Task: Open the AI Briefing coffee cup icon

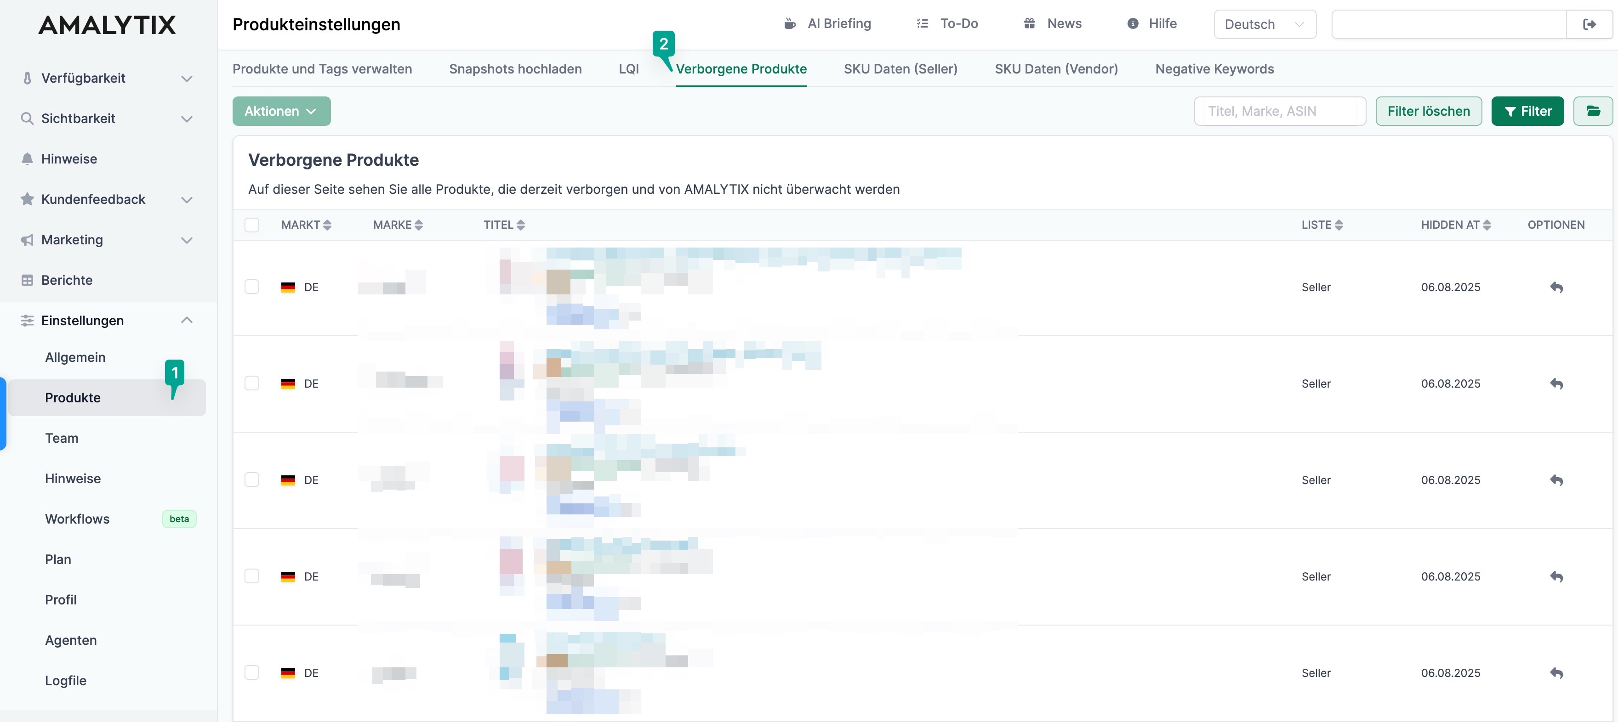Action: click(790, 23)
